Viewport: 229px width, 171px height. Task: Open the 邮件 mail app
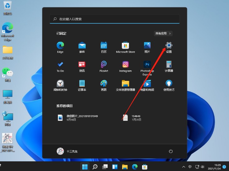click(82, 47)
